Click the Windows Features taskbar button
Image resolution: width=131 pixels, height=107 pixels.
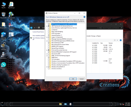[x=70, y=104]
